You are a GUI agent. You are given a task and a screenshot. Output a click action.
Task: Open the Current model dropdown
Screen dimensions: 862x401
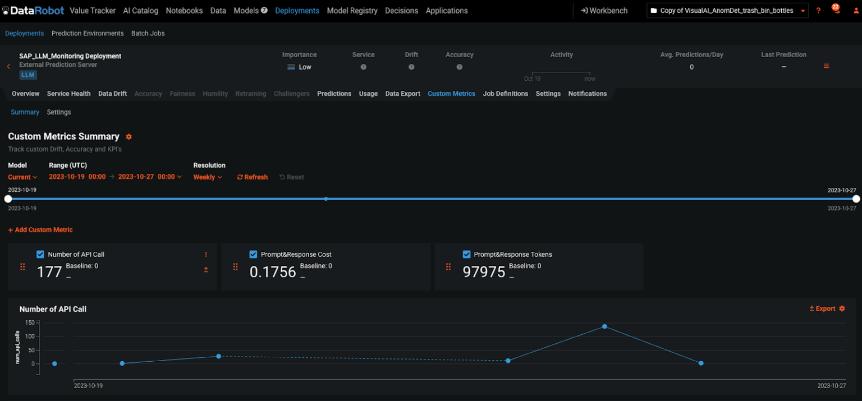point(22,177)
